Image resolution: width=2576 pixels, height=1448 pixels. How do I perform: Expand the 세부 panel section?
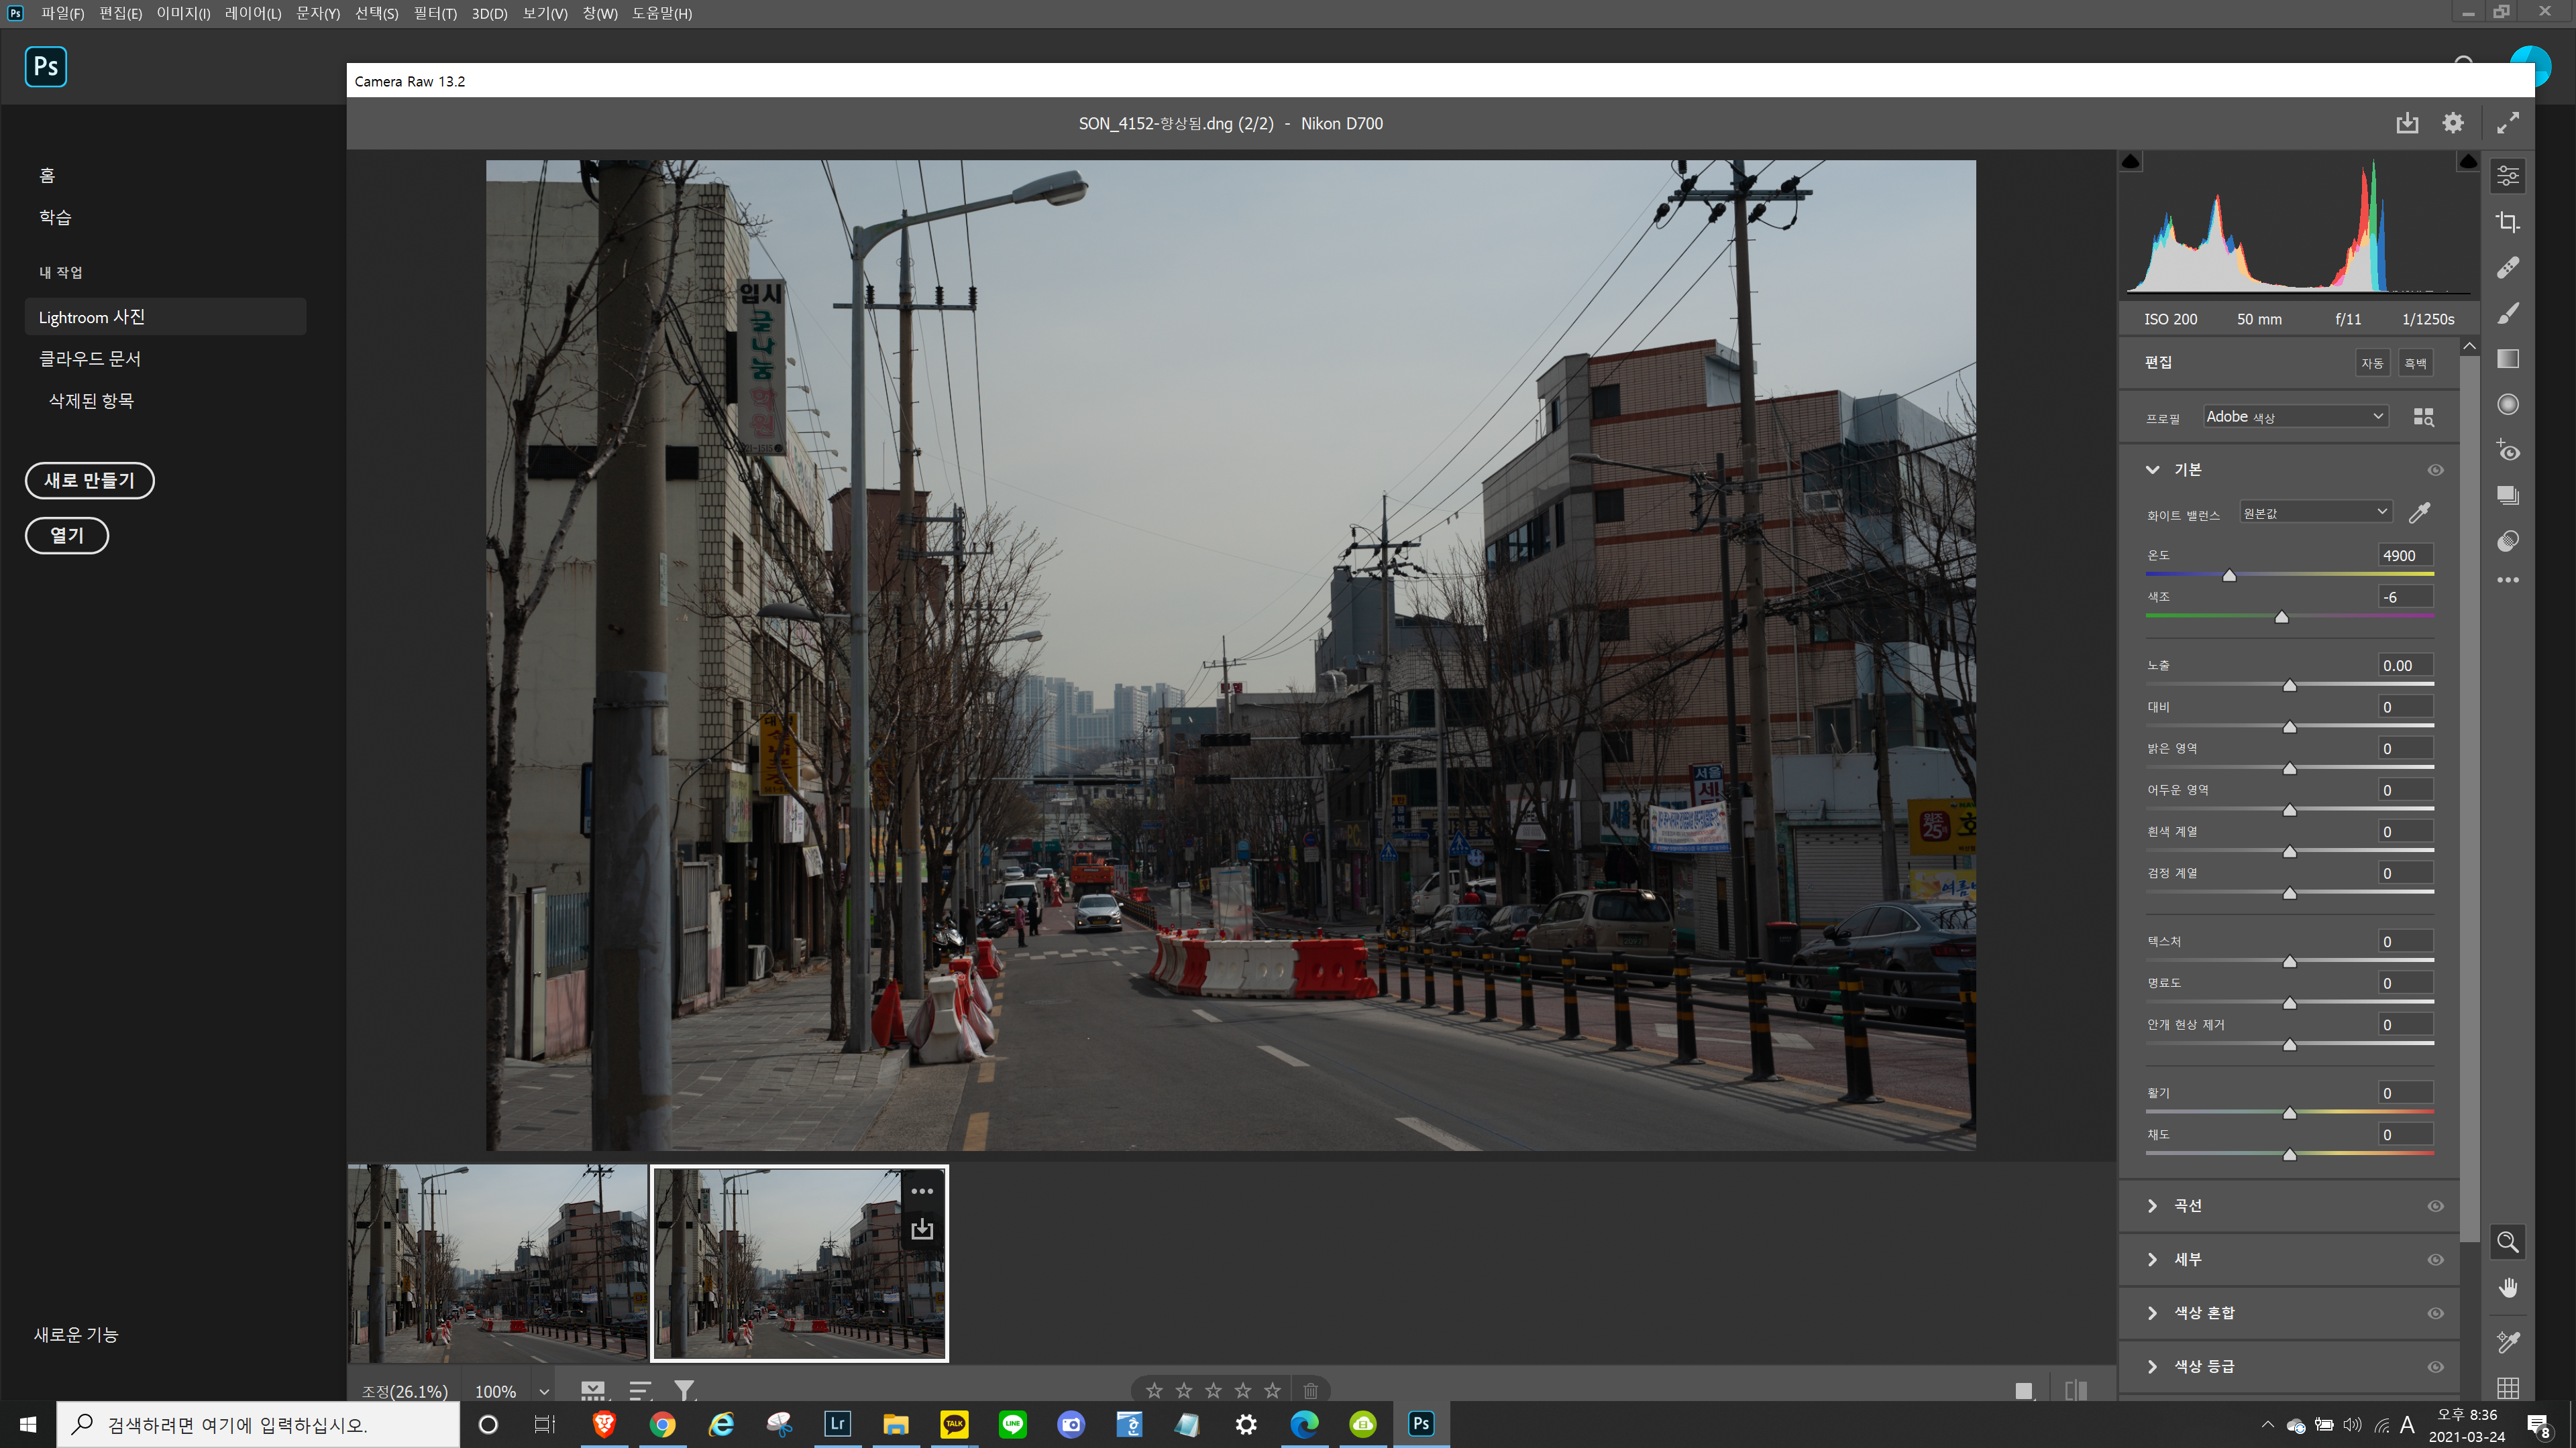tap(2187, 1259)
